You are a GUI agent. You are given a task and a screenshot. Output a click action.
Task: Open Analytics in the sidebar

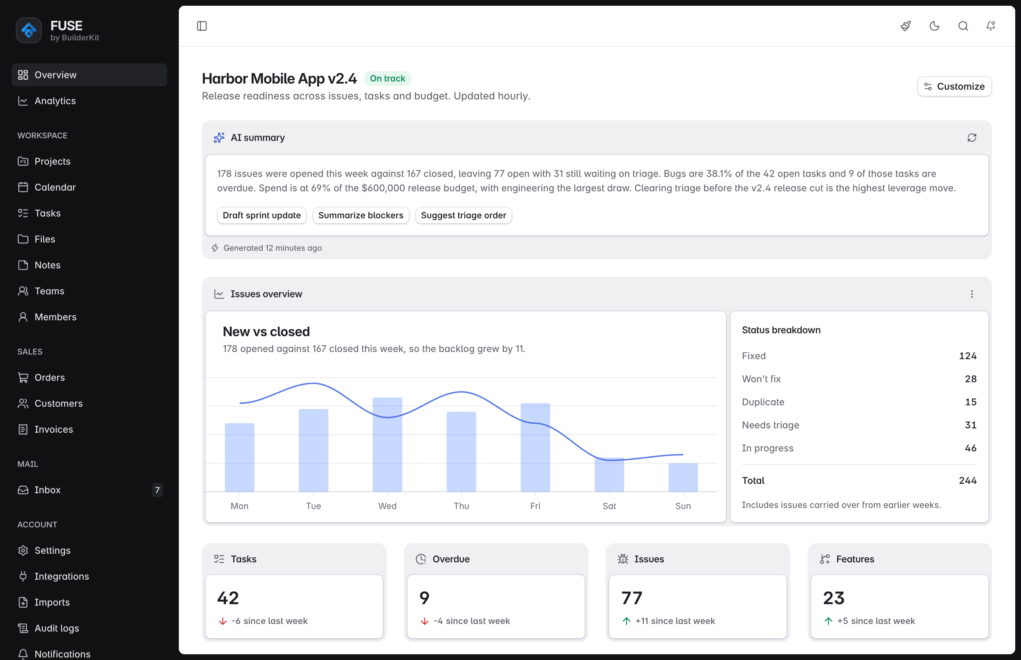coord(89,101)
